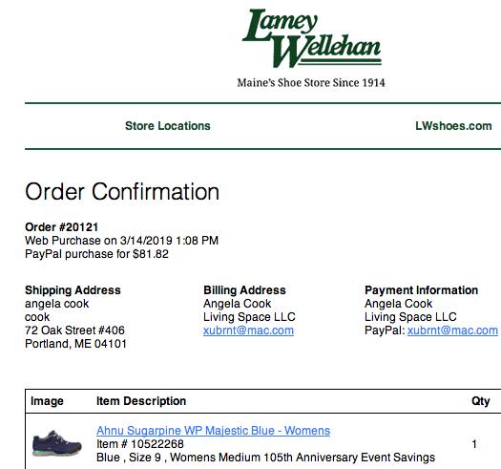Click the Web Purchase date line
This screenshot has width=501, height=469.
pos(121,241)
